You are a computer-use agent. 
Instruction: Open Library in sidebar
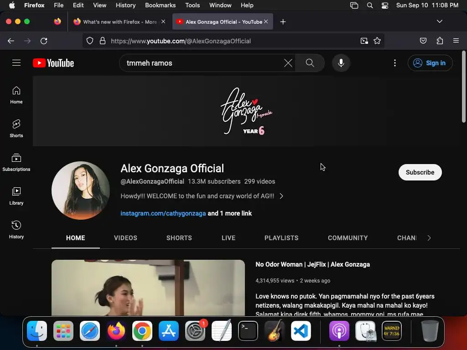tap(16, 196)
